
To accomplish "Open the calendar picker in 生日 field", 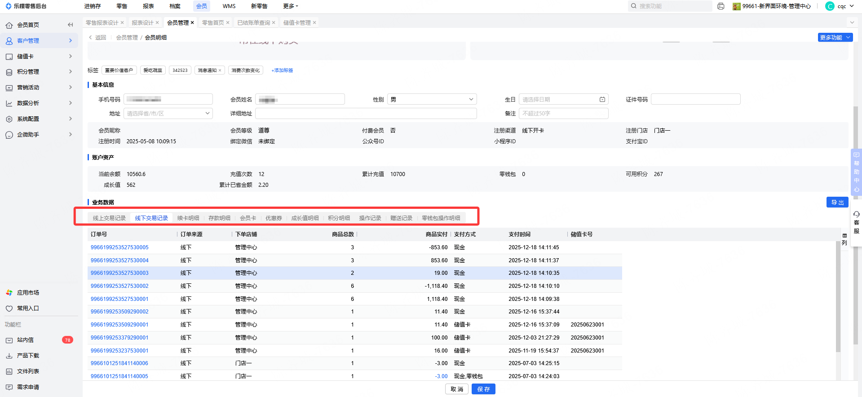I will (x=602, y=100).
